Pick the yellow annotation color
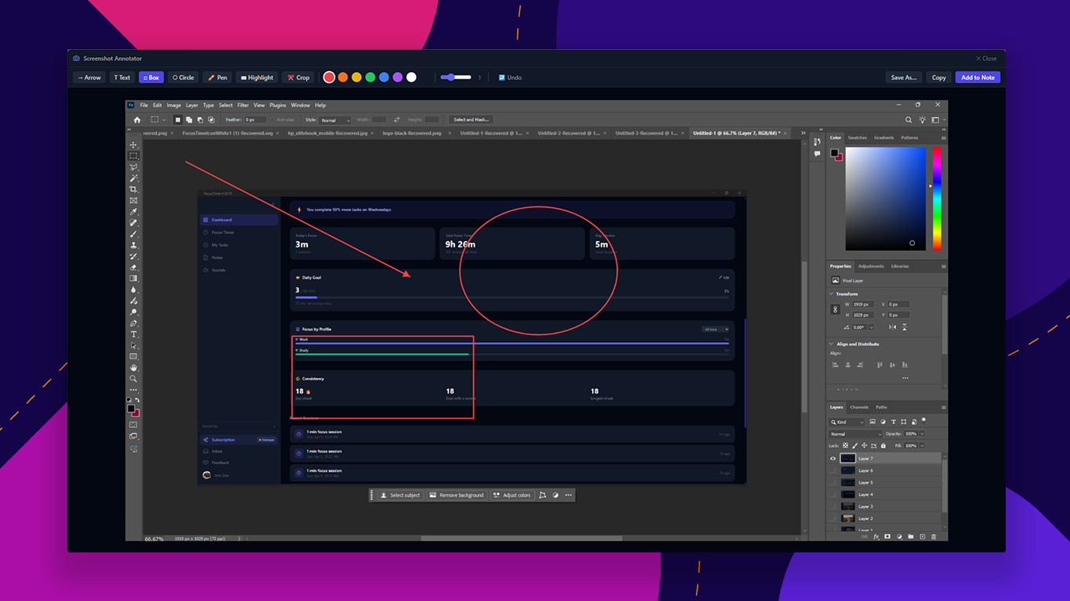The width and height of the screenshot is (1070, 601). tap(356, 77)
